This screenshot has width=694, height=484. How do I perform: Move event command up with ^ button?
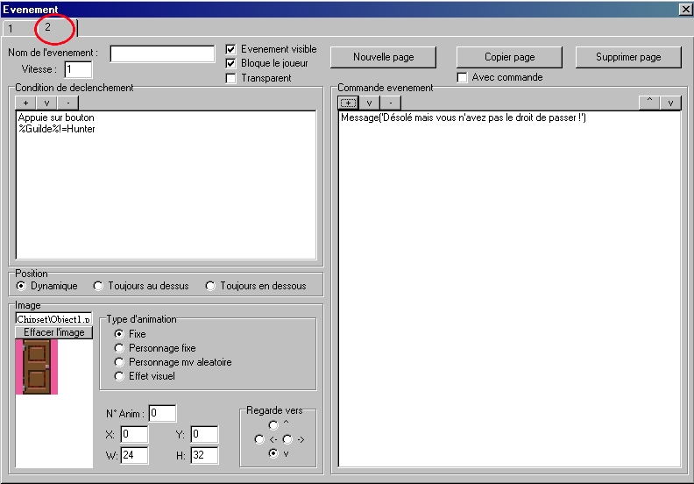tap(649, 103)
